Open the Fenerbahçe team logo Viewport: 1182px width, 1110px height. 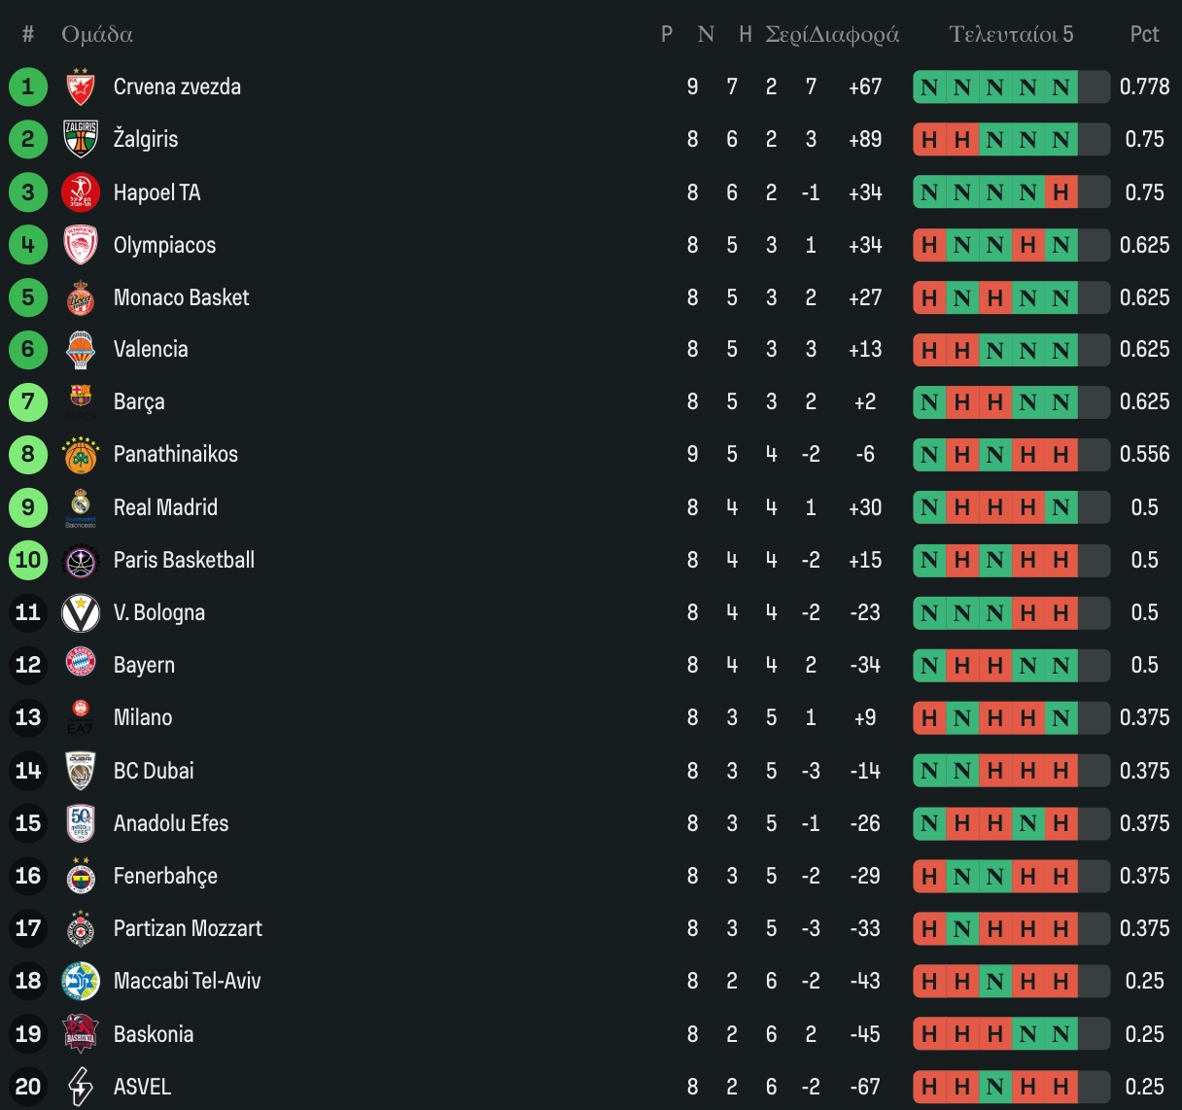tap(81, 877)
